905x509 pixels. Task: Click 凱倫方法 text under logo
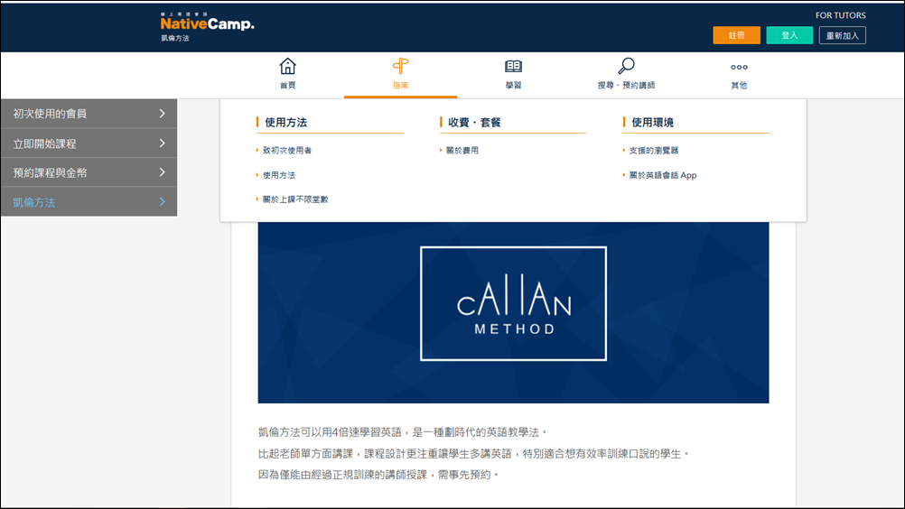[x=175, y=38]
